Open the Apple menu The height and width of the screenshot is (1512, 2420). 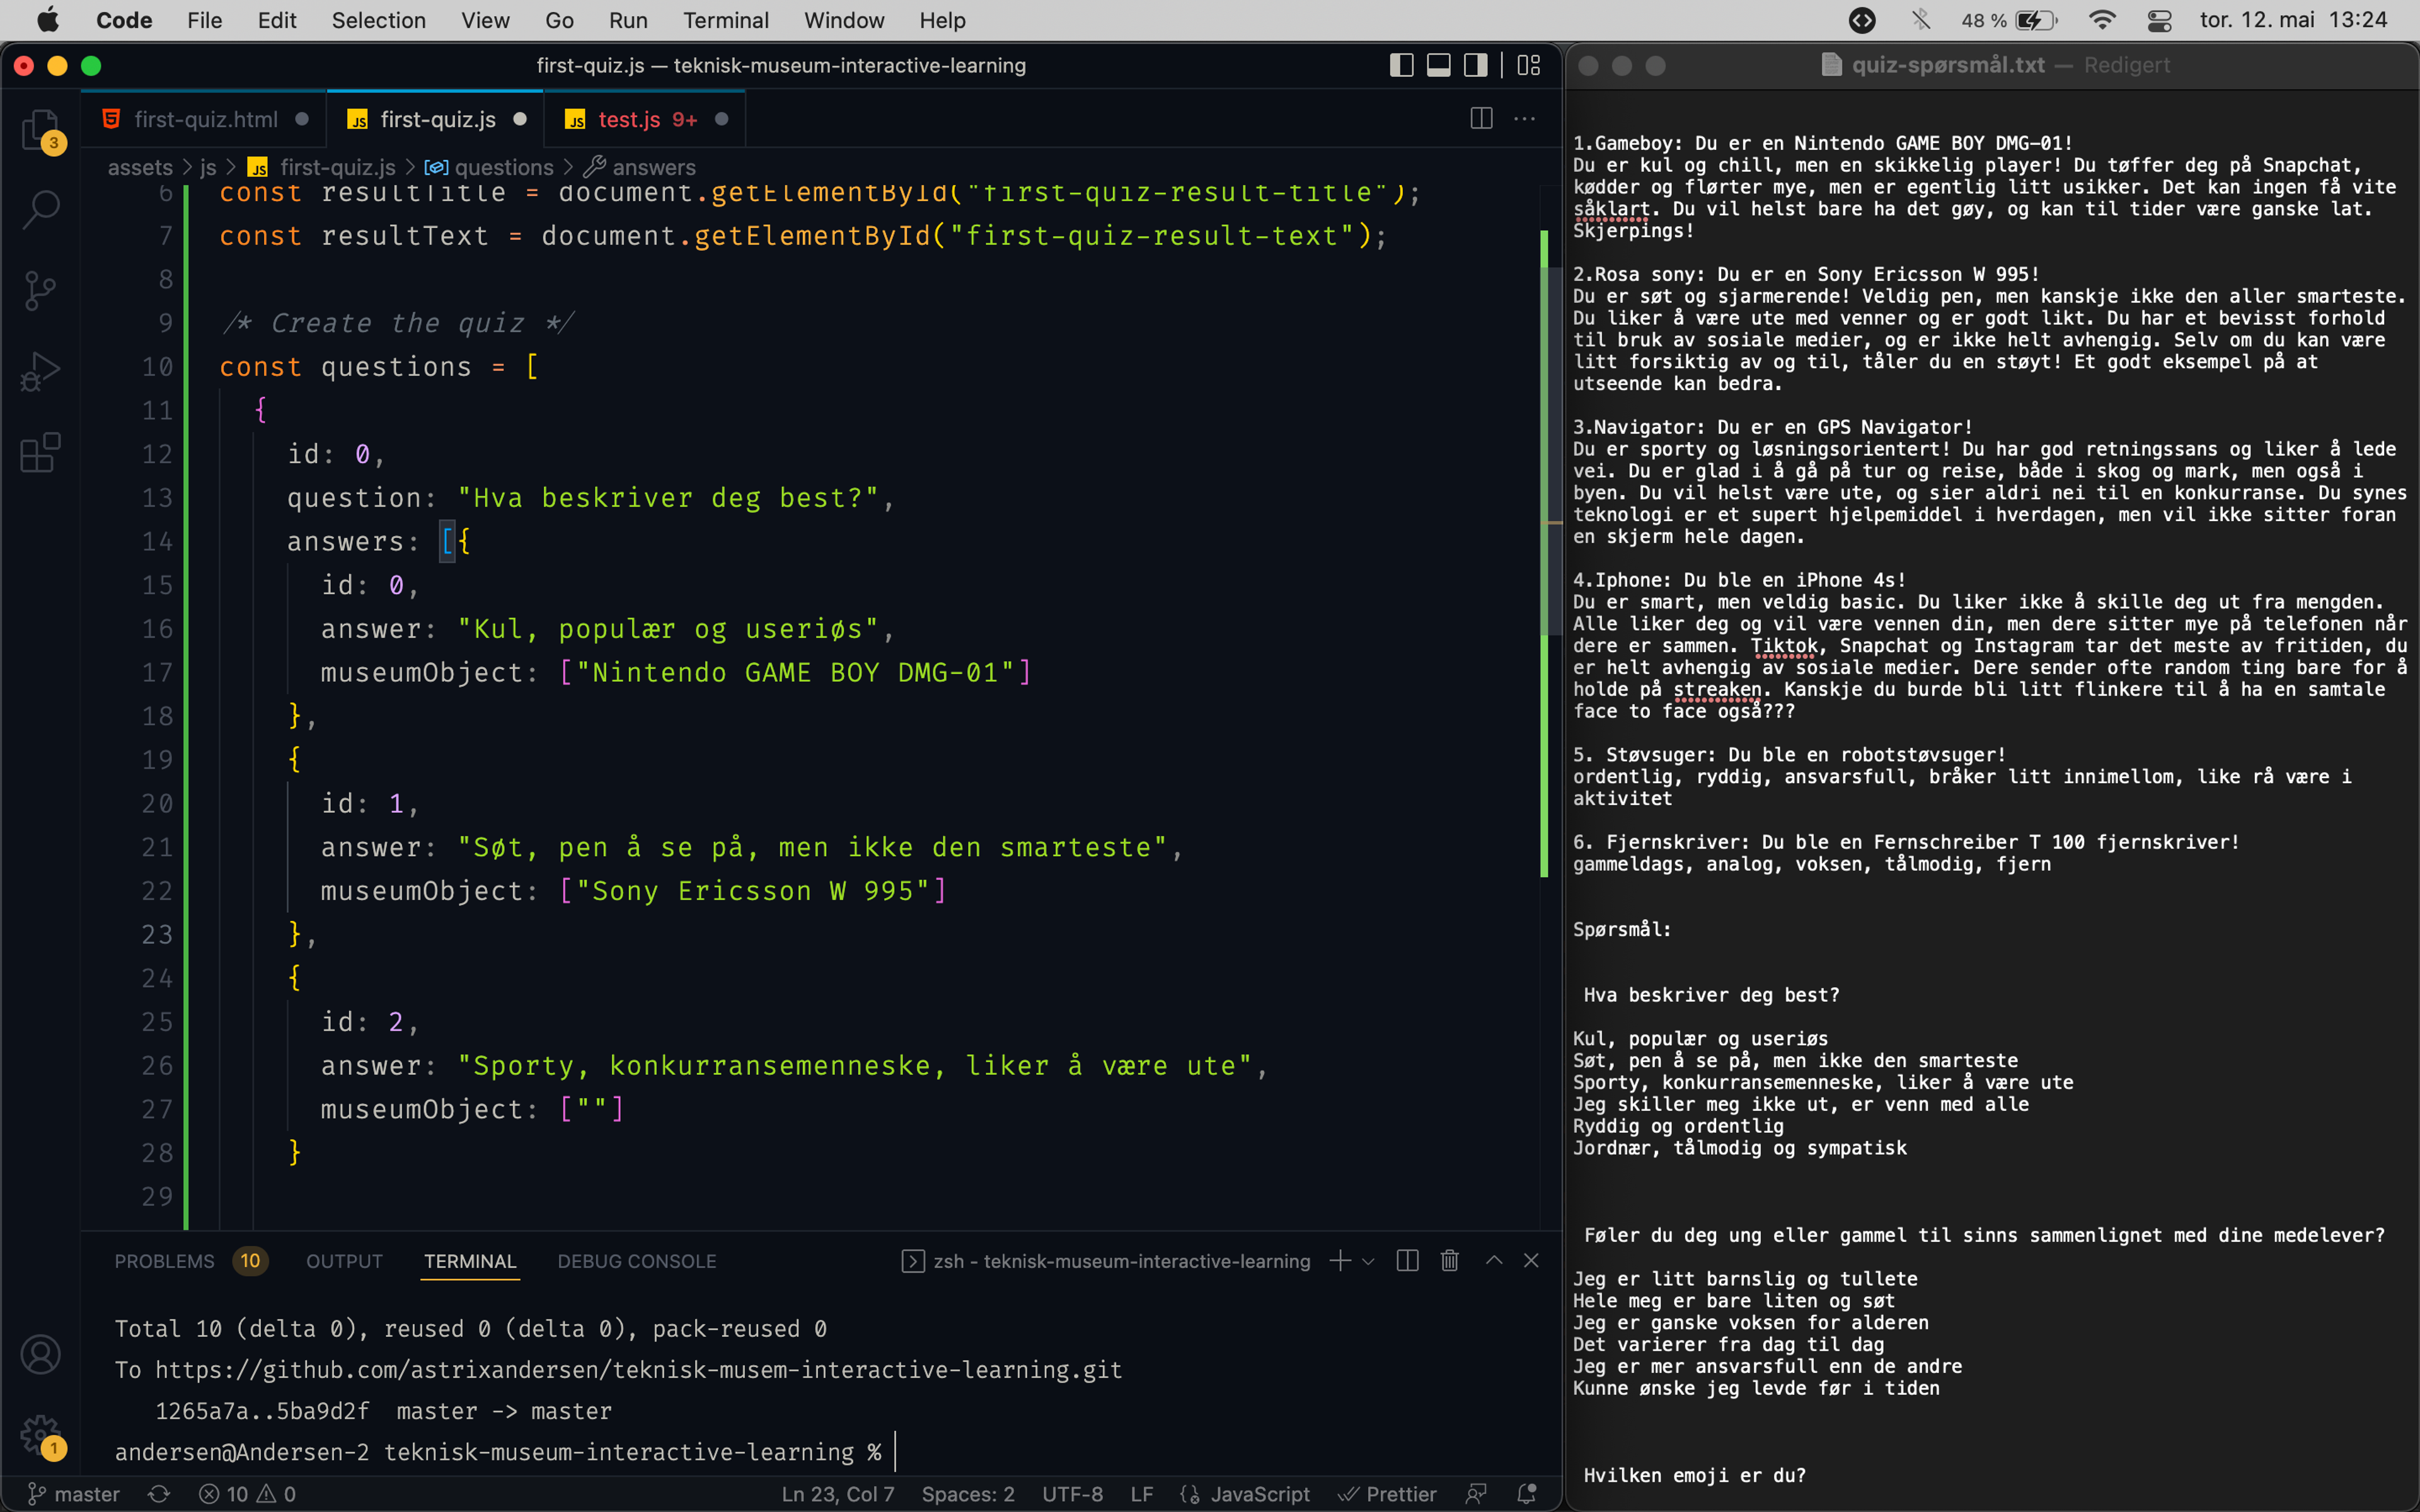(x=47, y=20)
